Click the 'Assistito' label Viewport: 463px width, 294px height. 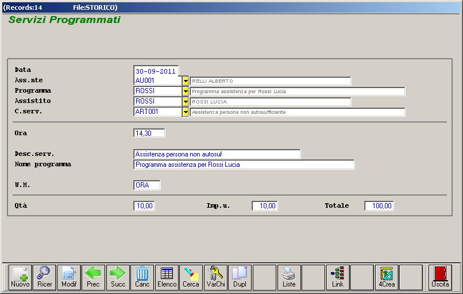[x=33, y=101]
